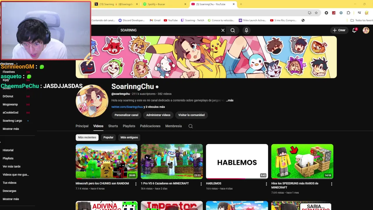Open SPEEDRUNS más RAROS video thumbnail

(302, 161)
